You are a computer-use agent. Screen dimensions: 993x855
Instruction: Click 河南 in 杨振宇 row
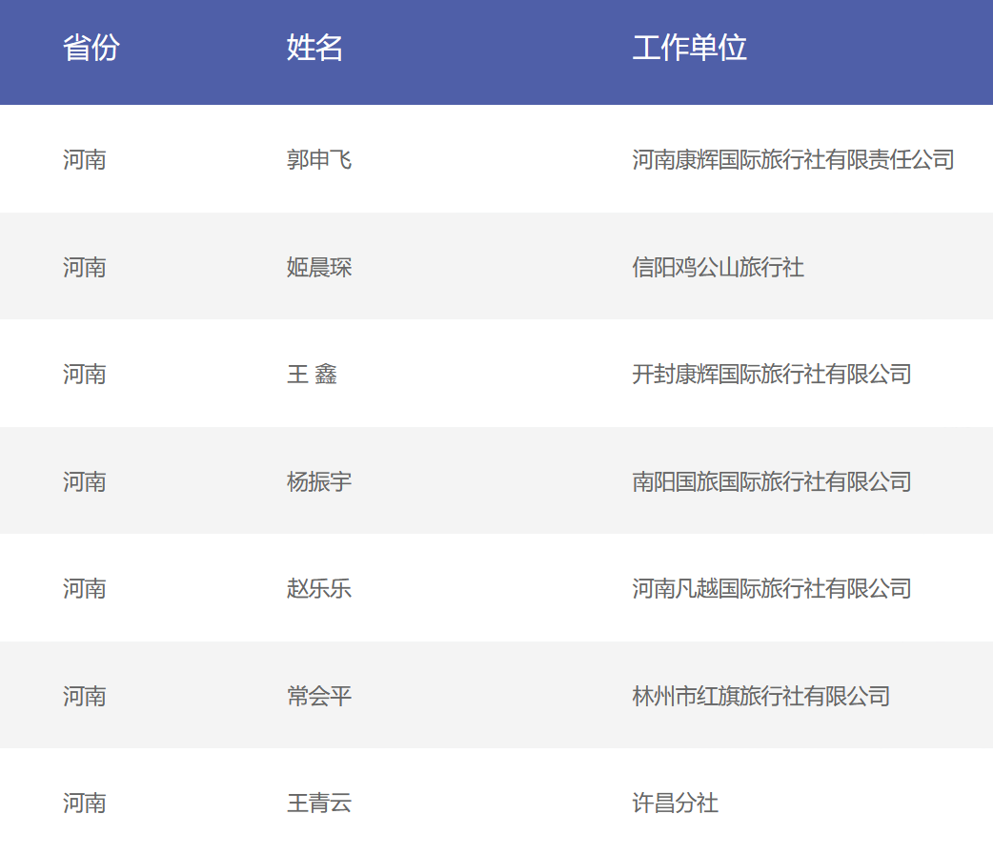[84, 482]
